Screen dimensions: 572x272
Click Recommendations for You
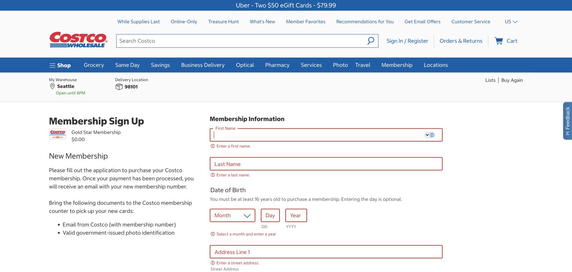(x=365, y=22)
